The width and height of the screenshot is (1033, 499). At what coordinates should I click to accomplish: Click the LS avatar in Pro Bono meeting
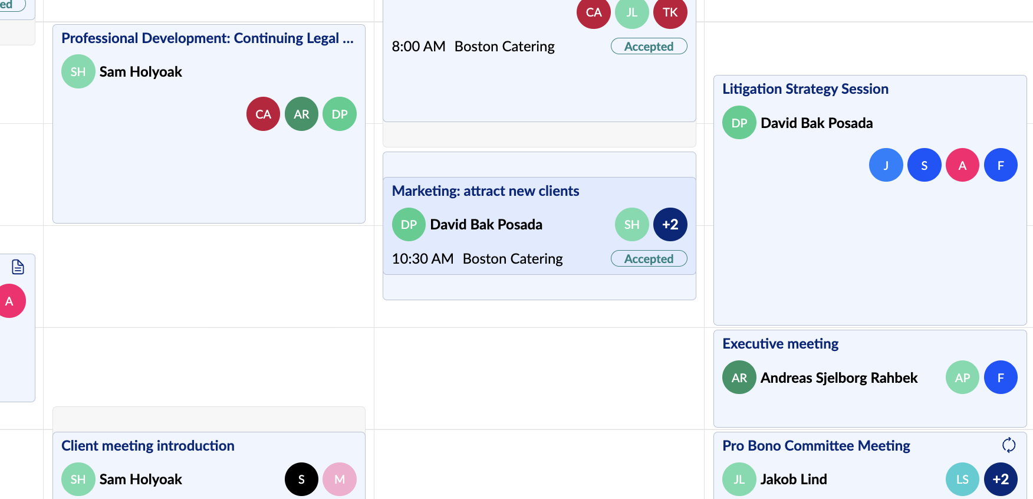[x=962, y=480]
